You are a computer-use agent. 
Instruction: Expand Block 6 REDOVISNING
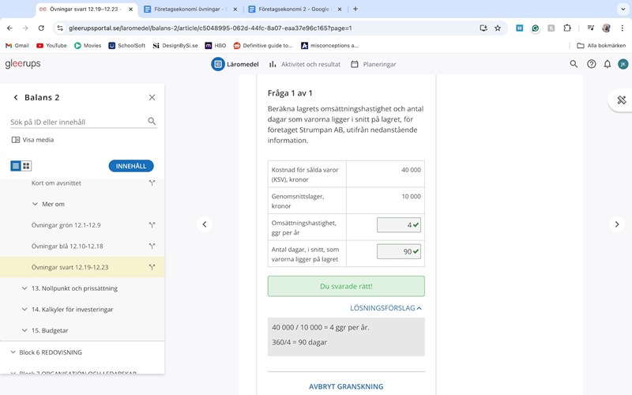point(50,352)
